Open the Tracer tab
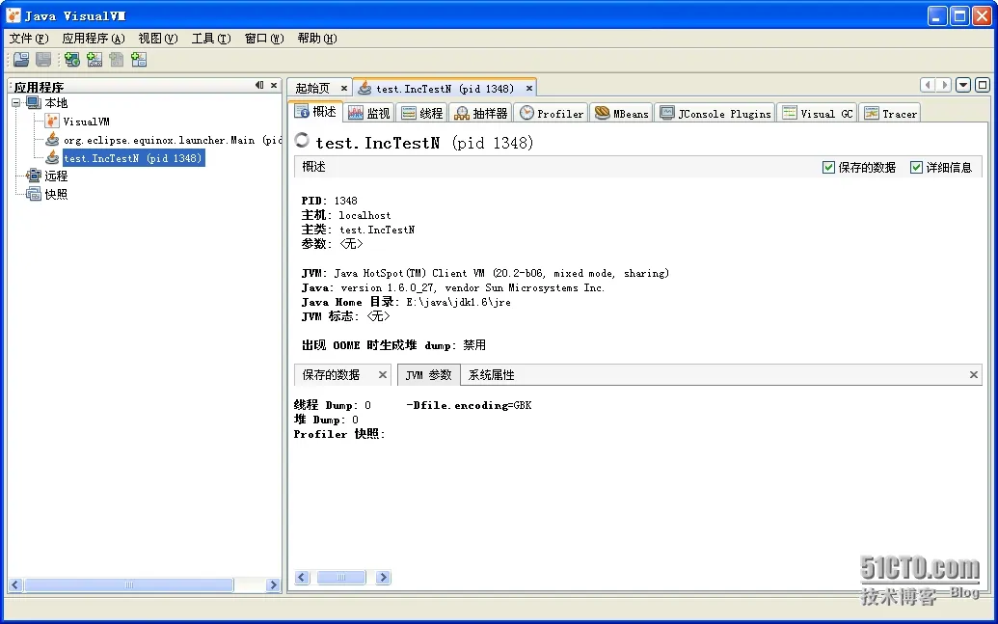Image resolution: width=998 pixels, height=624 pixels. [x=890, y=114]
